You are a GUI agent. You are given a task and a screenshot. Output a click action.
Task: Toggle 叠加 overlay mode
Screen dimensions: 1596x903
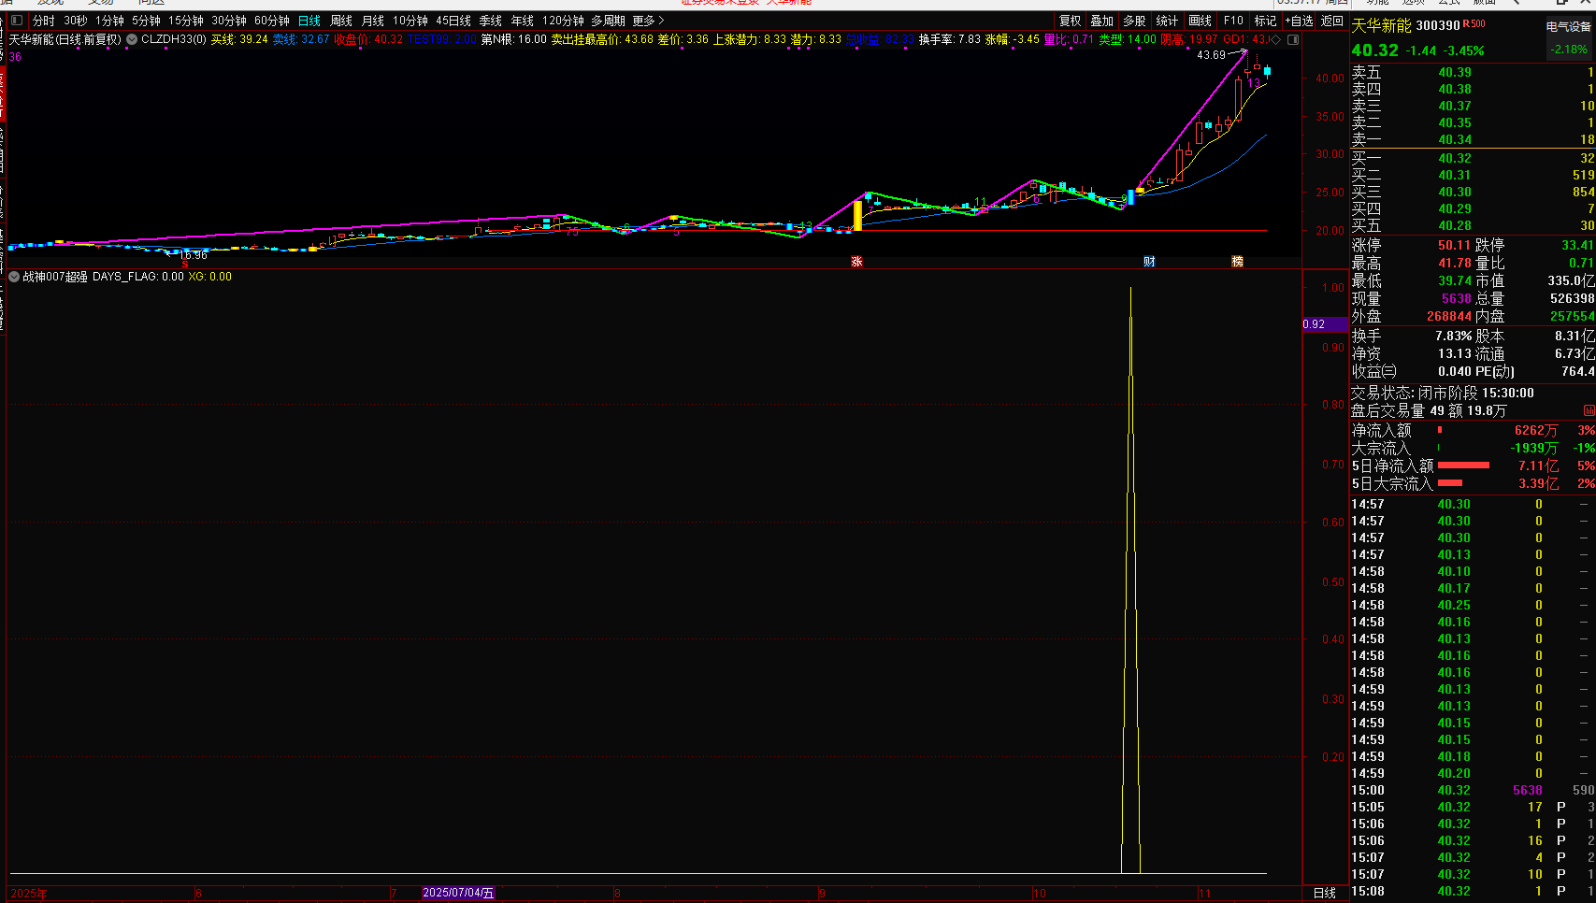1102,21
